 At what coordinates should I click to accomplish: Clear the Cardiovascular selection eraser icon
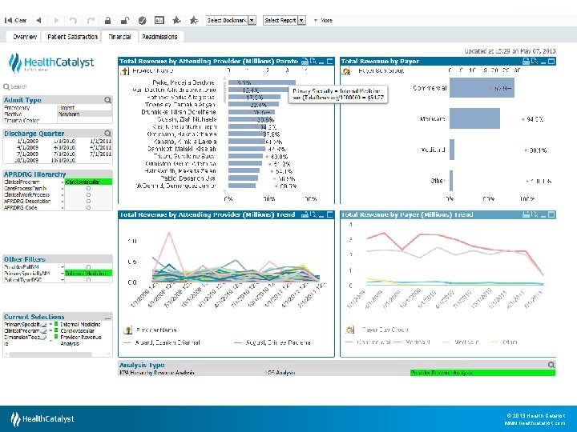coord(43,331)
